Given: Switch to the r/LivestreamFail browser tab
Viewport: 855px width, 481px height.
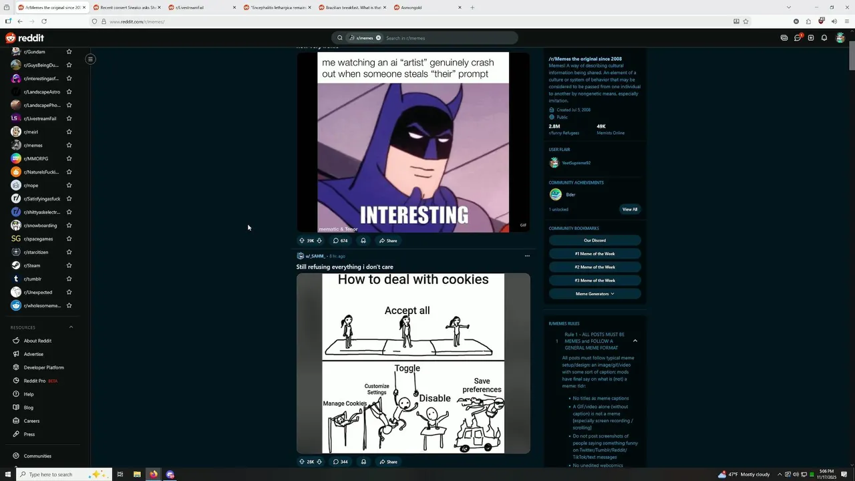Looking at the screenshot, I should point(200,7).
